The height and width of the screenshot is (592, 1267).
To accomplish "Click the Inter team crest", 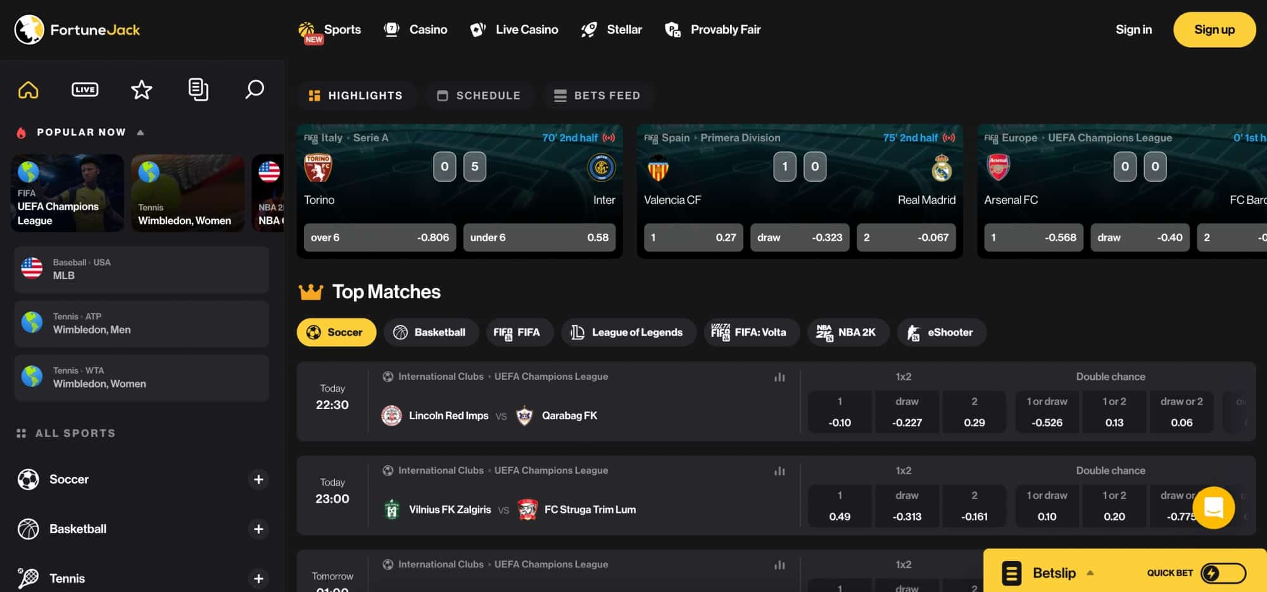I will coord(602,168).
